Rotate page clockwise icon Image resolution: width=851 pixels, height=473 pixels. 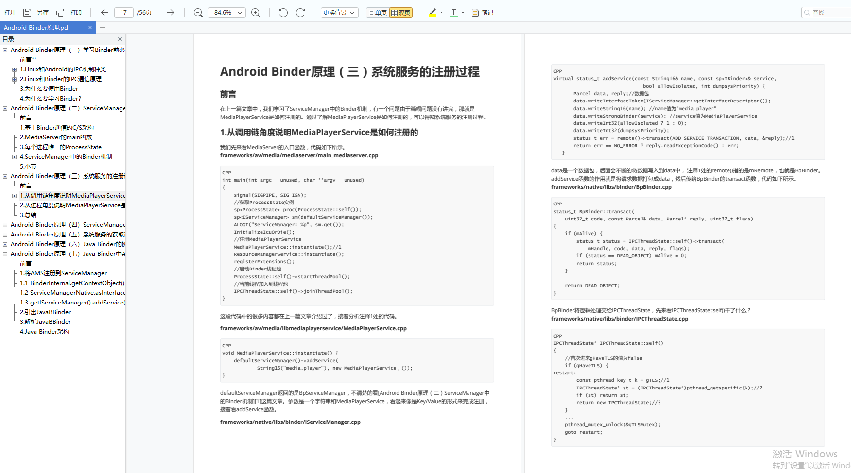(x=300, y=13)
